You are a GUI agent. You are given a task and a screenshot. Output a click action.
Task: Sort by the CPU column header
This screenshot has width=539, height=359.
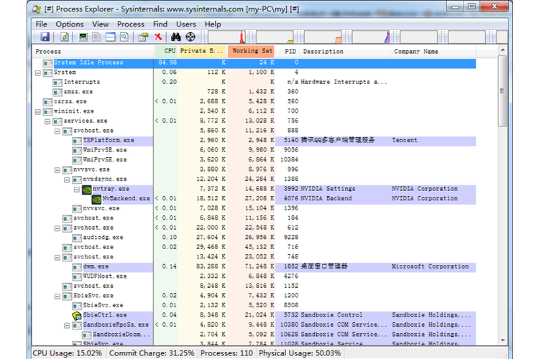click(166, 52)
